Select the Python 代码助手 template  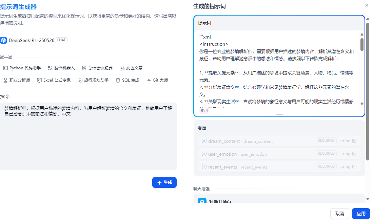[22, 68]
